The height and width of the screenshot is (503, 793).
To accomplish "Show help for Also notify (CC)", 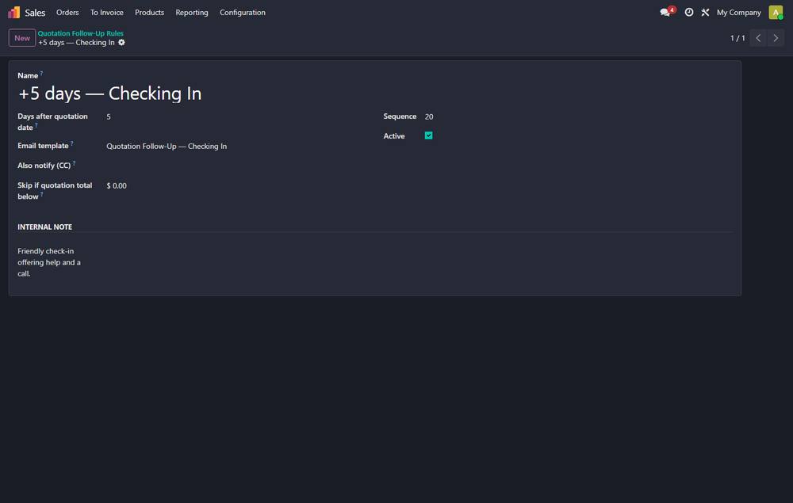I will click(x=74, y=163).
